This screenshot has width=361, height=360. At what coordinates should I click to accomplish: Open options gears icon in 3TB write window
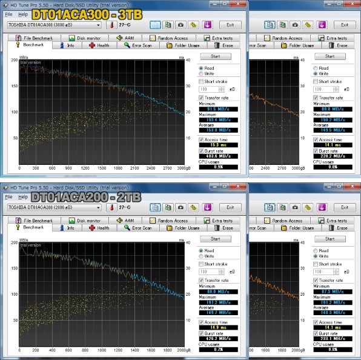pyautogui.click(x=308, y=25)
